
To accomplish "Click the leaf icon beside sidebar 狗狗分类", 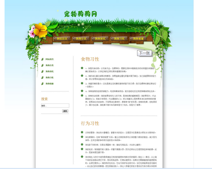I will point(42,65).
